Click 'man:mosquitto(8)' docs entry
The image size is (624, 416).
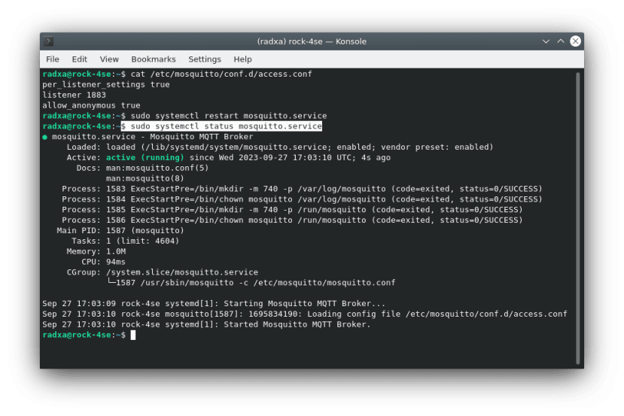point(145,178)
